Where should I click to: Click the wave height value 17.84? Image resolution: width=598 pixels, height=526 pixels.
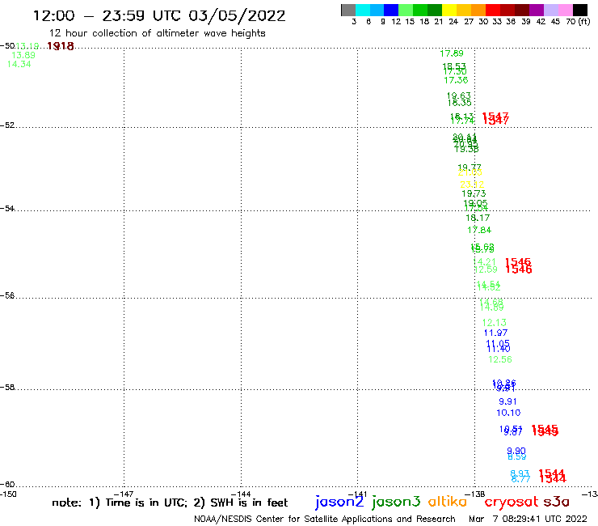click(479, 231)
